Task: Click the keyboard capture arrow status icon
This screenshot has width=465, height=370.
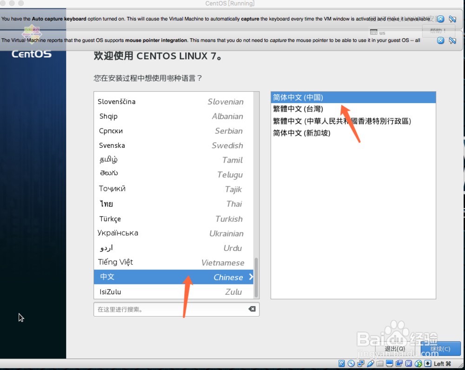Action: [428, 363]
